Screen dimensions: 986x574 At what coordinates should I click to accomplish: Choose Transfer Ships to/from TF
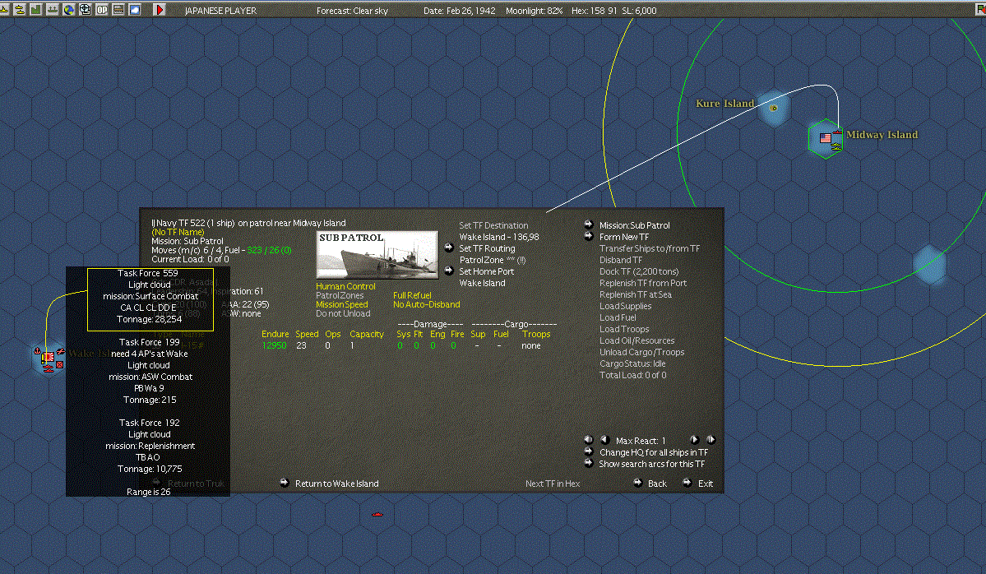tap(650, 248)
